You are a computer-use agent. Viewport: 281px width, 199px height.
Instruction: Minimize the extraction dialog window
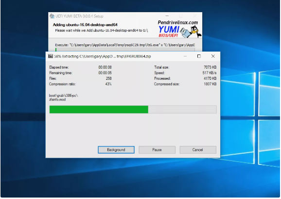[185, 56]
